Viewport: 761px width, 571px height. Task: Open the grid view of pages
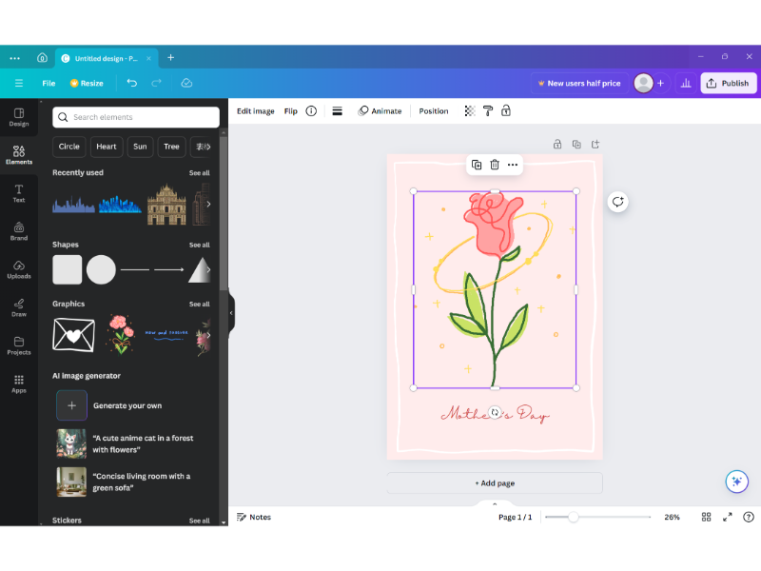click(x=706, y=517)
